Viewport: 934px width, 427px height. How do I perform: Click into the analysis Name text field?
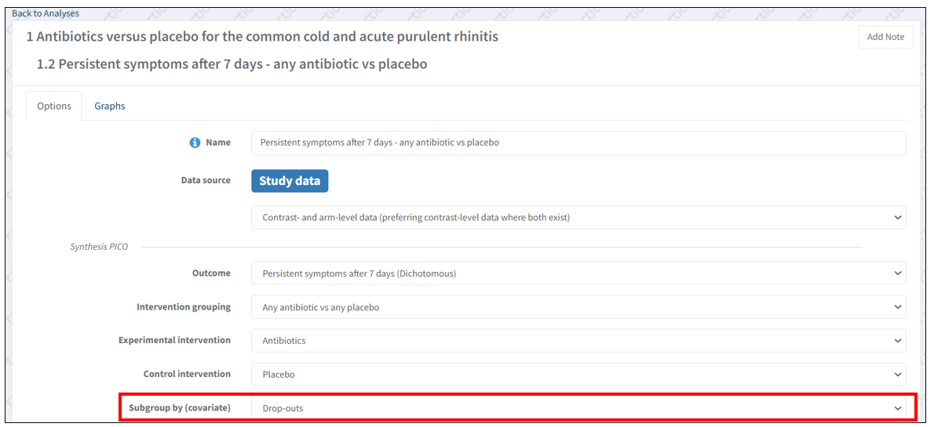[x=578, y=143]
